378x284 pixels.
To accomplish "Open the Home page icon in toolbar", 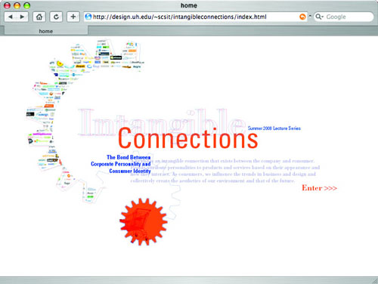I will coord(39,17).
